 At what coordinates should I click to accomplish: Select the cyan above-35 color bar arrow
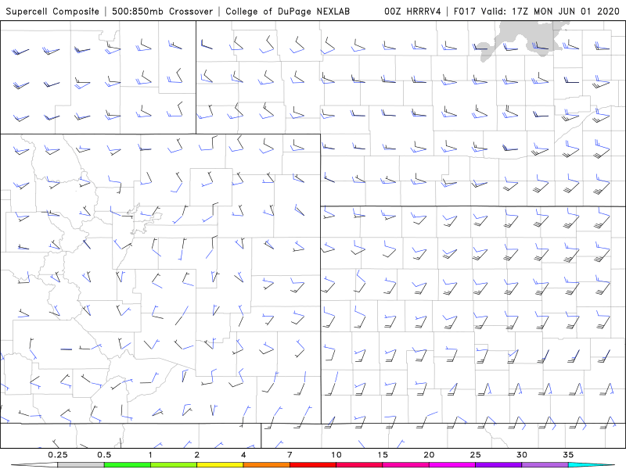pos(592,465)
